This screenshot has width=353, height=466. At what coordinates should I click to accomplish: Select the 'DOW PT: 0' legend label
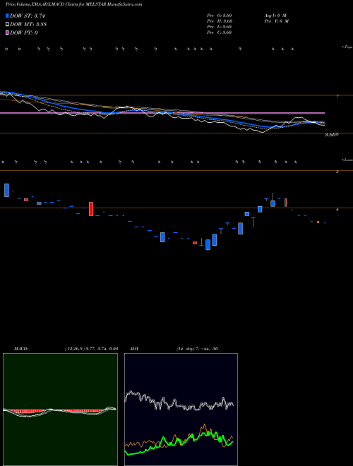coord(24,32)
